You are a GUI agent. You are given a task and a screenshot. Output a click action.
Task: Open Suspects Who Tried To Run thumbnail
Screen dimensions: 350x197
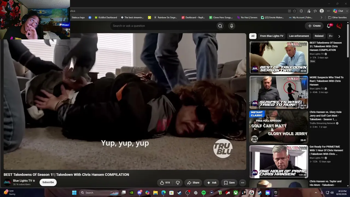[279, 92]
